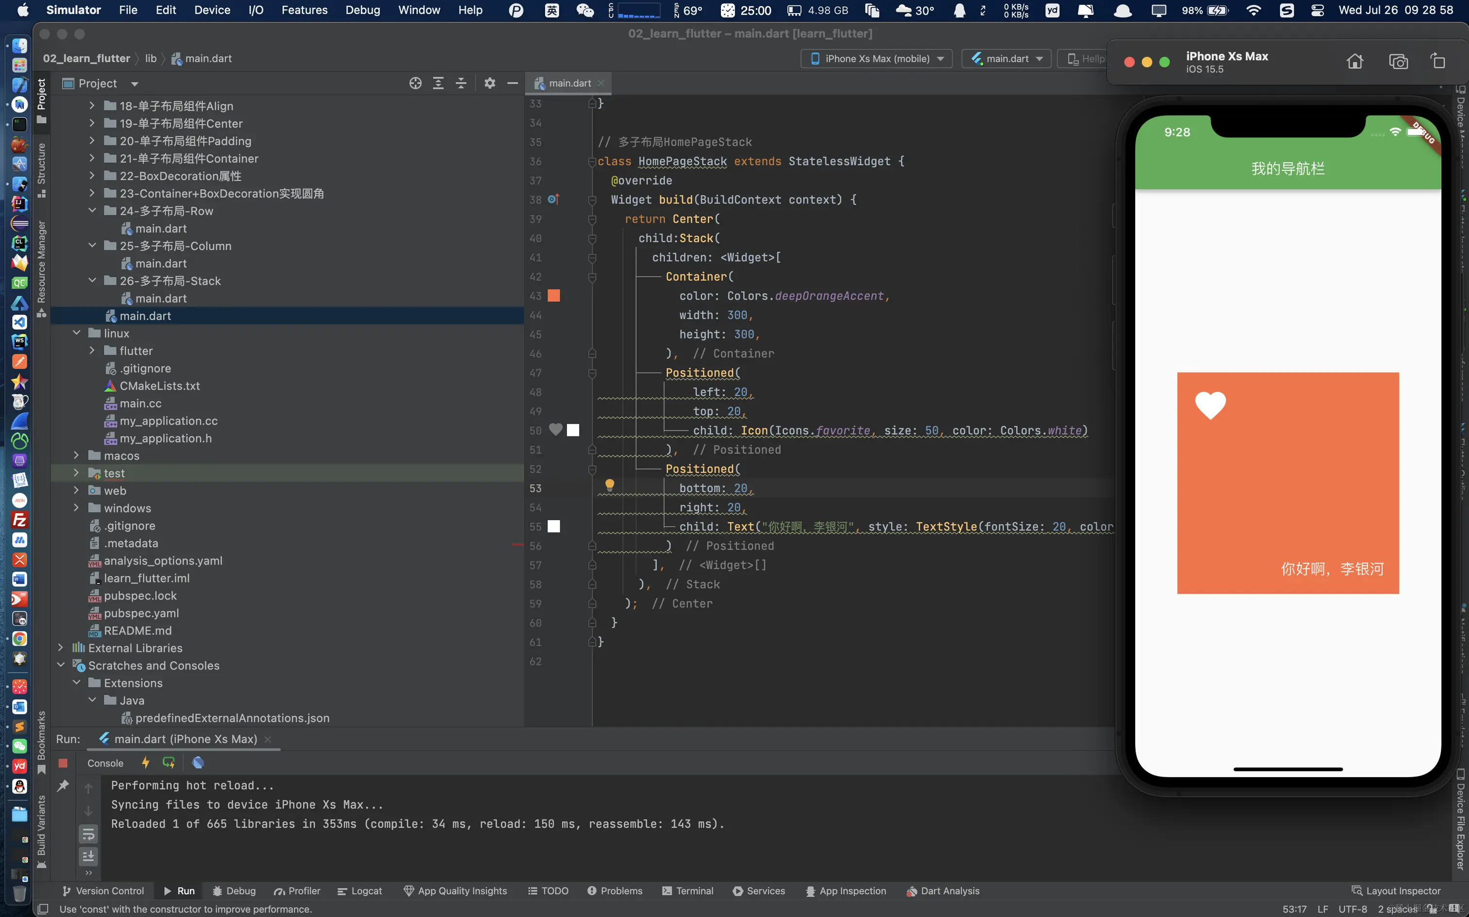The width and height of the screenshot is (1469, 917).
Task: Click the override gutter icon on line 38
Action: [x=553, y=199]
